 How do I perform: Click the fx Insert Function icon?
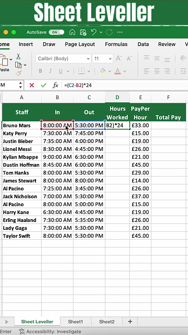[55, 85]
